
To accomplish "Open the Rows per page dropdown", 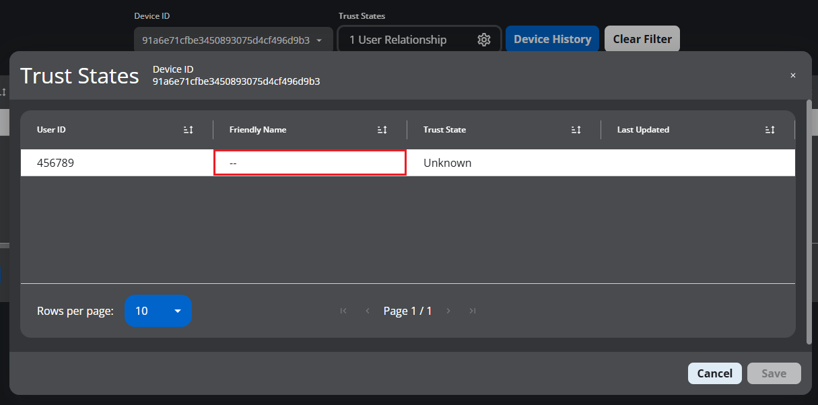I will pyautogui.click(x=158, y=311).
